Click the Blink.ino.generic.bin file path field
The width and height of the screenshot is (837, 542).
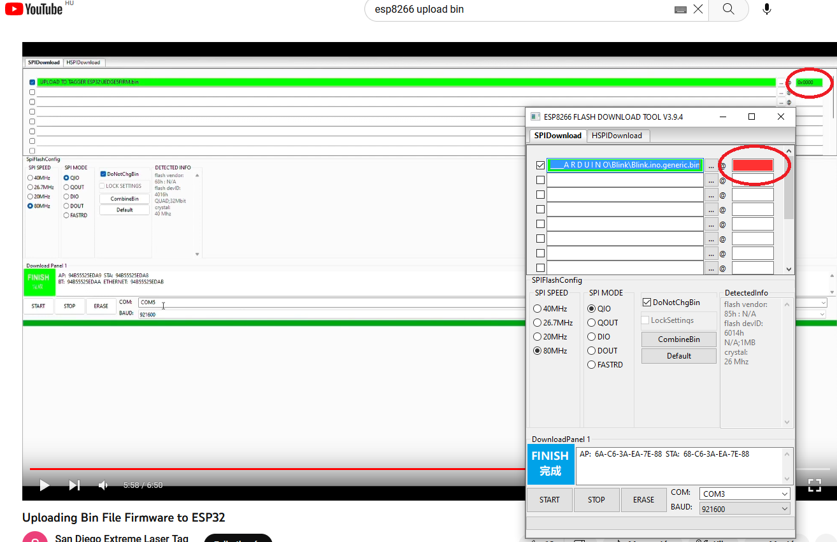(625, 165)
